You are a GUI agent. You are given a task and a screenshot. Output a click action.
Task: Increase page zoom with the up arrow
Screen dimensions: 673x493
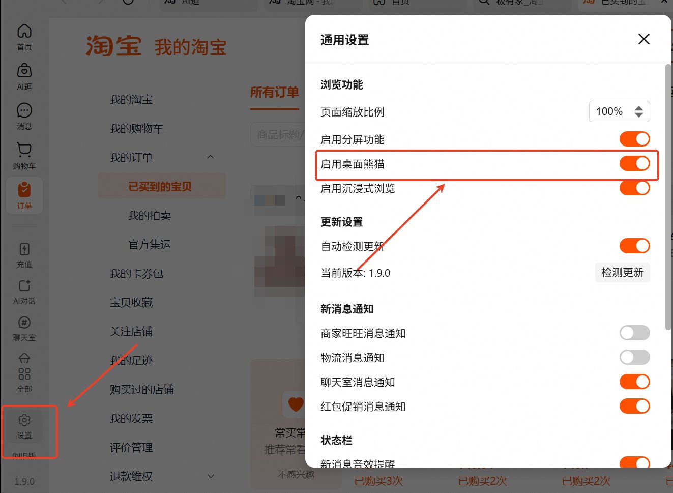pos(639,108)
